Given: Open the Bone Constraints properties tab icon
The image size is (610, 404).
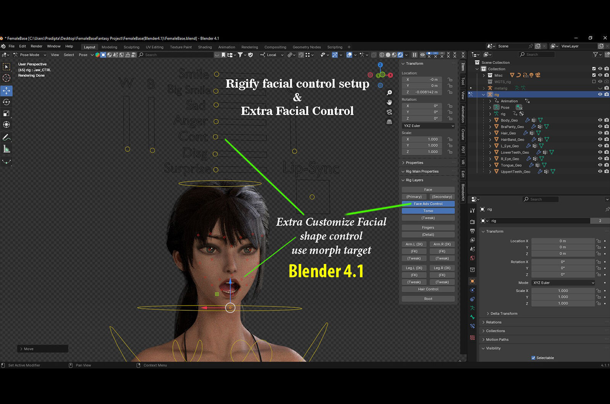Looking at the screenshot, I should pyautogui.click(x=472, y=326).
